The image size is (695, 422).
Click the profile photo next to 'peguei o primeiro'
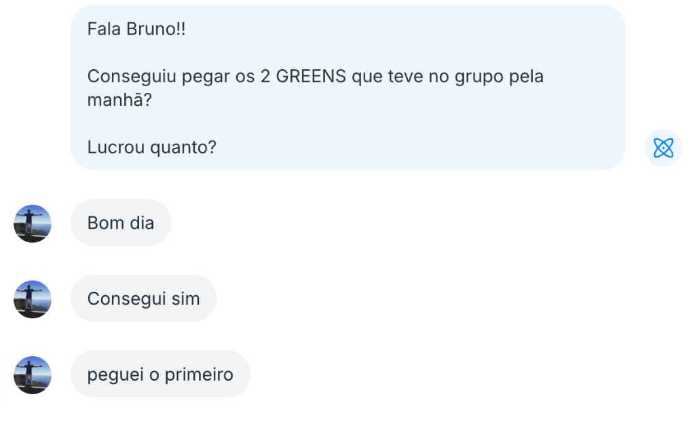click(32, 374)
